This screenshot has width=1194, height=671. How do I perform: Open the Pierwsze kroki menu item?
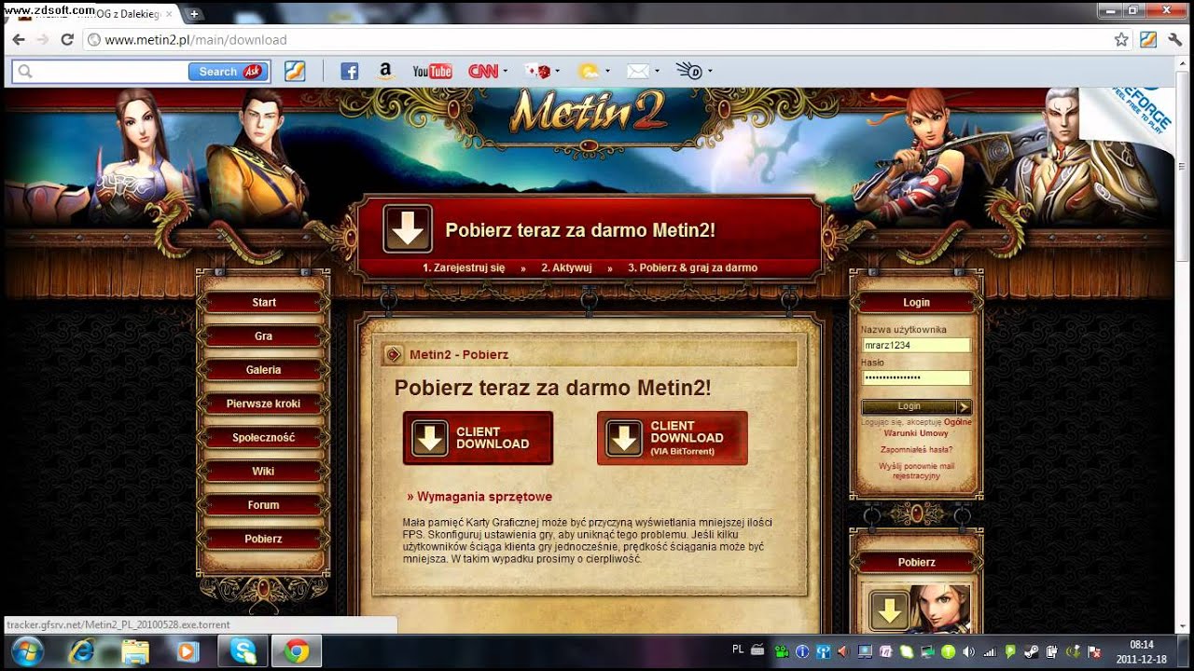click(264, 404)
